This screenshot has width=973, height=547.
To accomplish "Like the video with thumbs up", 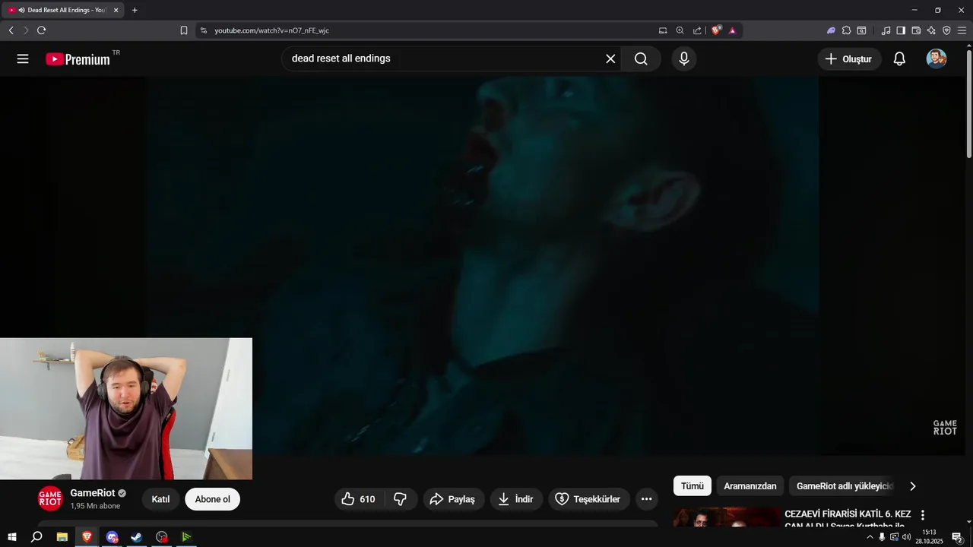I will (x=360, y=499).
